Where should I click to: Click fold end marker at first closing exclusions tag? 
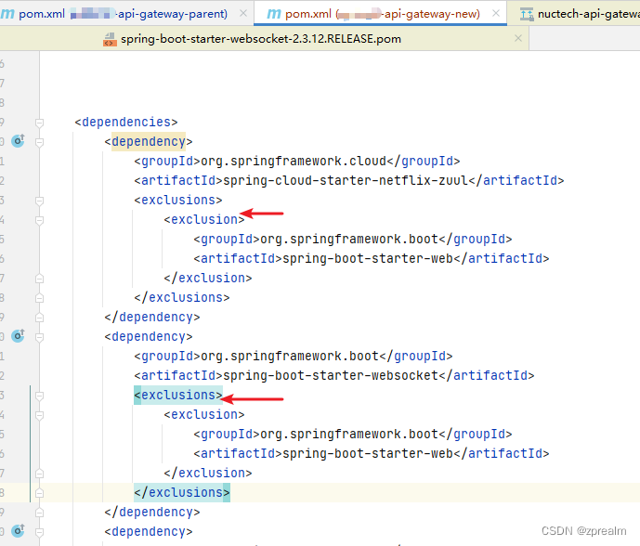(x=40, y=298)
